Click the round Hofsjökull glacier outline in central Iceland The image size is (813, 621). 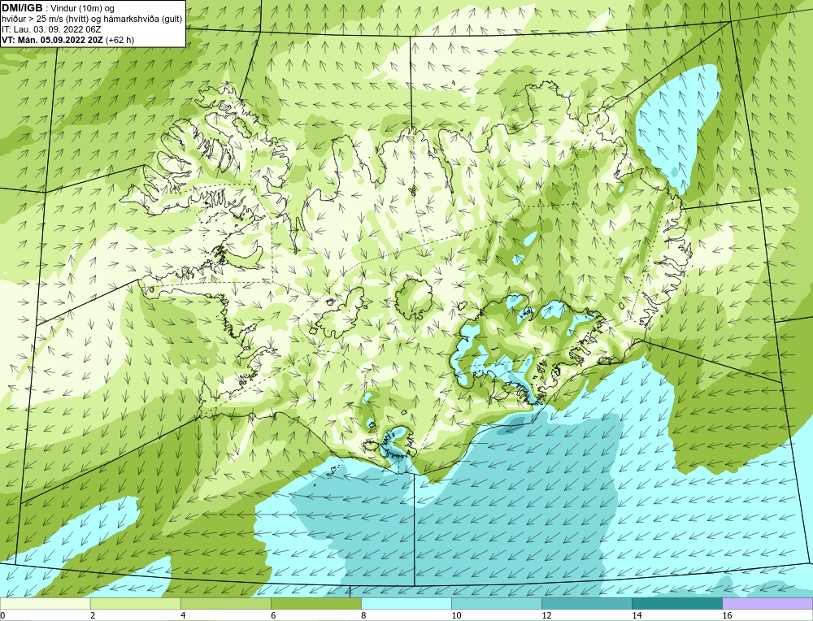pos(413,300)
